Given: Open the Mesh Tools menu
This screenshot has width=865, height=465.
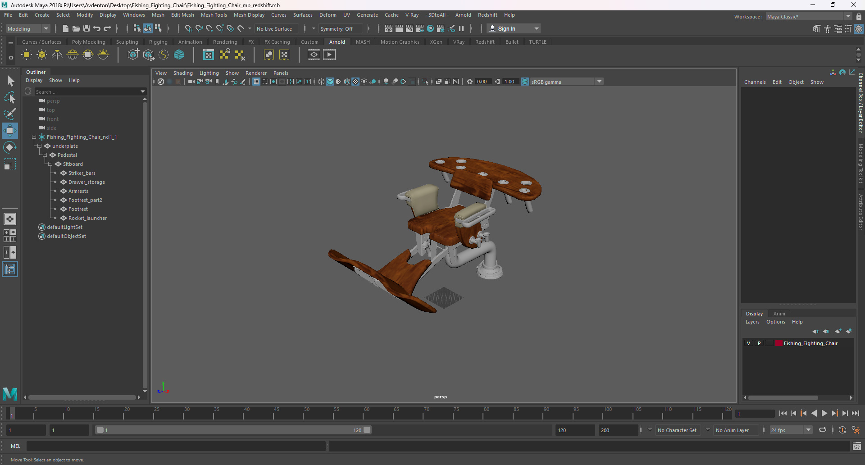Looking at the screenshot, I should (214, 15).
